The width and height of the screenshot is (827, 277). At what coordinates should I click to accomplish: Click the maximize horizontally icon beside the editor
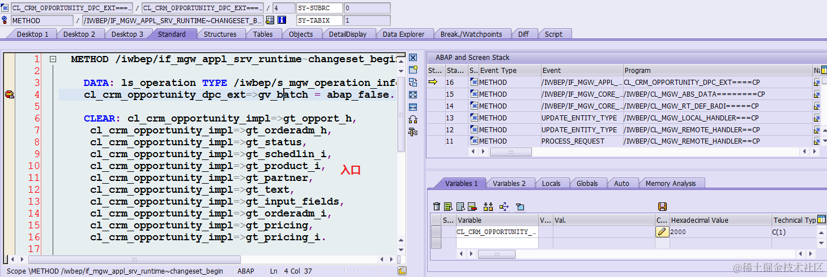[x=413, y=107]
